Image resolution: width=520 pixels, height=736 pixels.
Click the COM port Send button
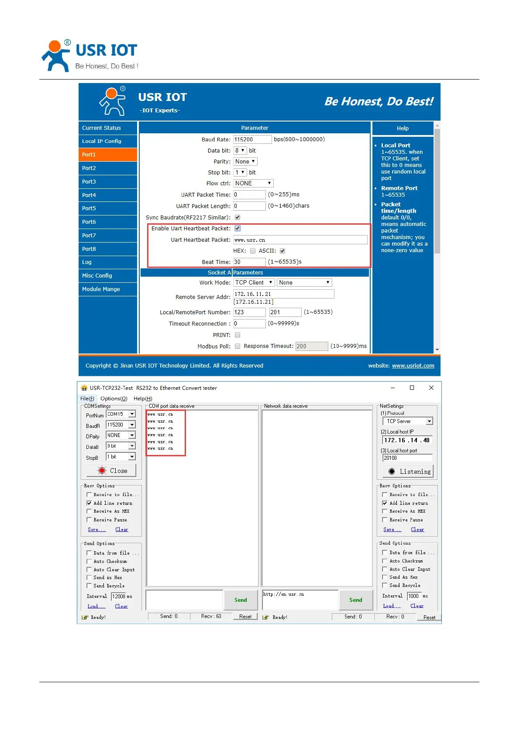coord(241,600)
